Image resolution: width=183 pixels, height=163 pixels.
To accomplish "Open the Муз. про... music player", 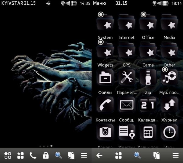I will click(169, 77).
